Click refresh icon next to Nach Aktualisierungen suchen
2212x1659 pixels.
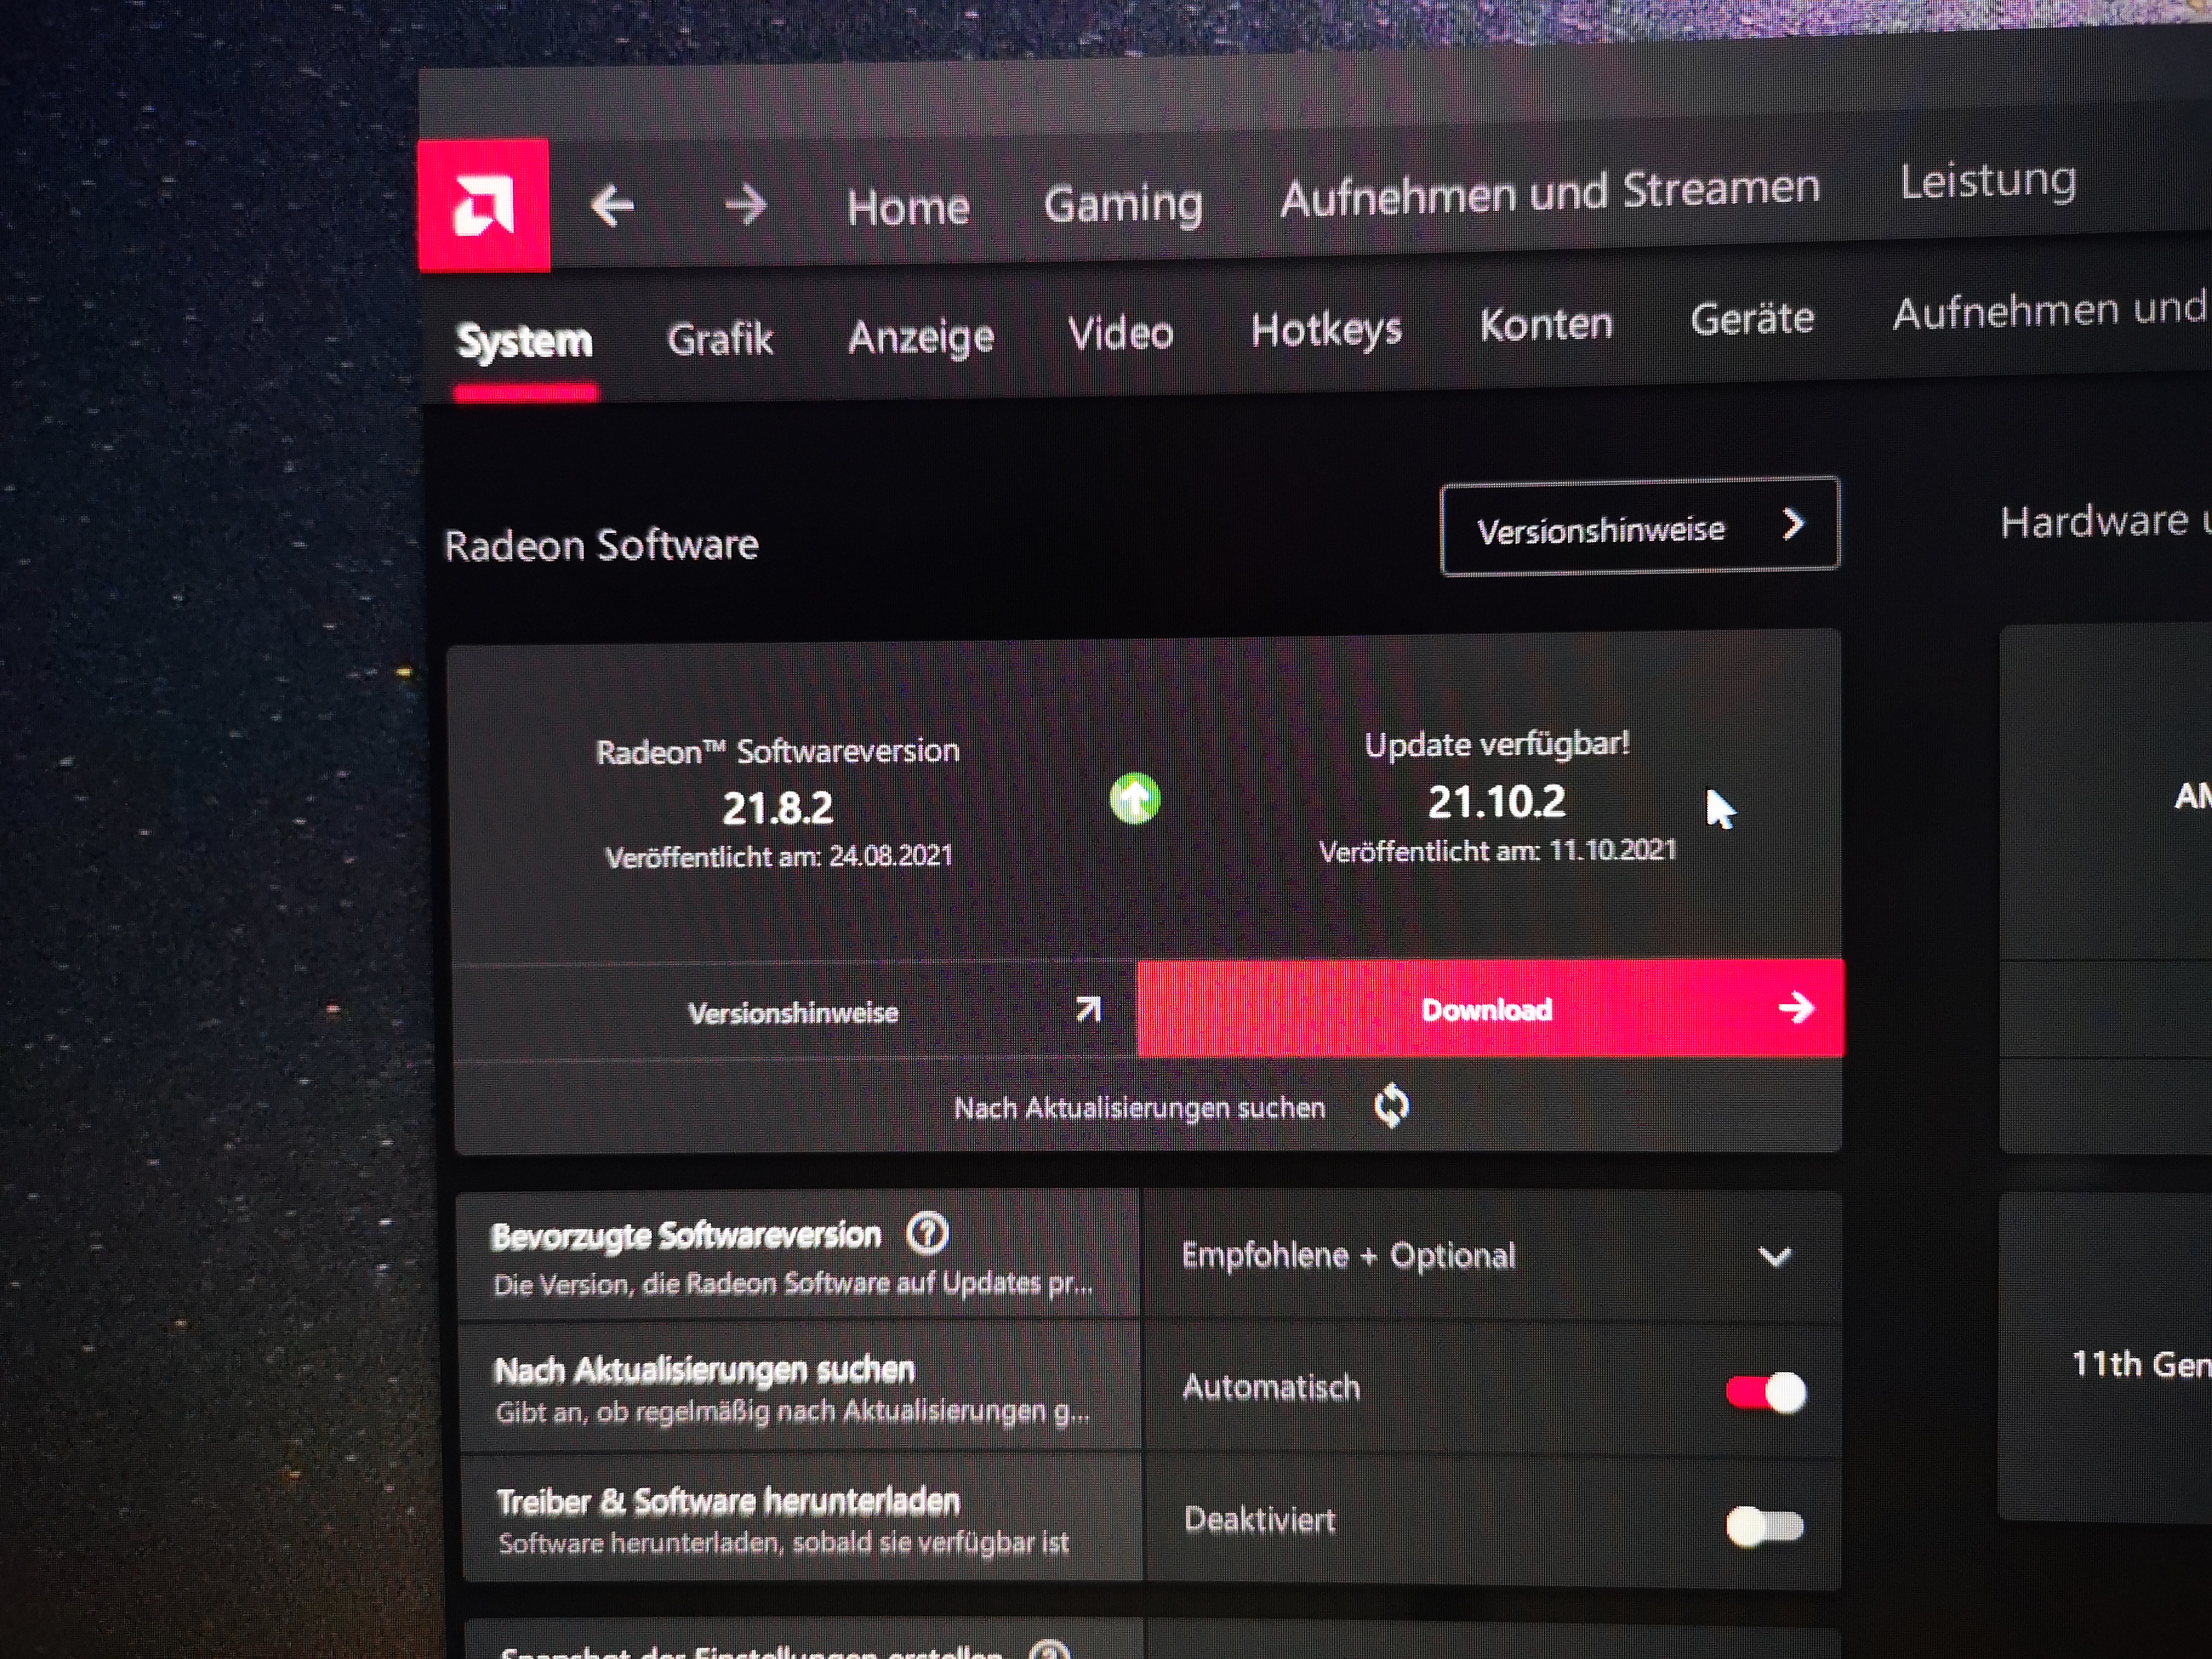(1391, 1106)
